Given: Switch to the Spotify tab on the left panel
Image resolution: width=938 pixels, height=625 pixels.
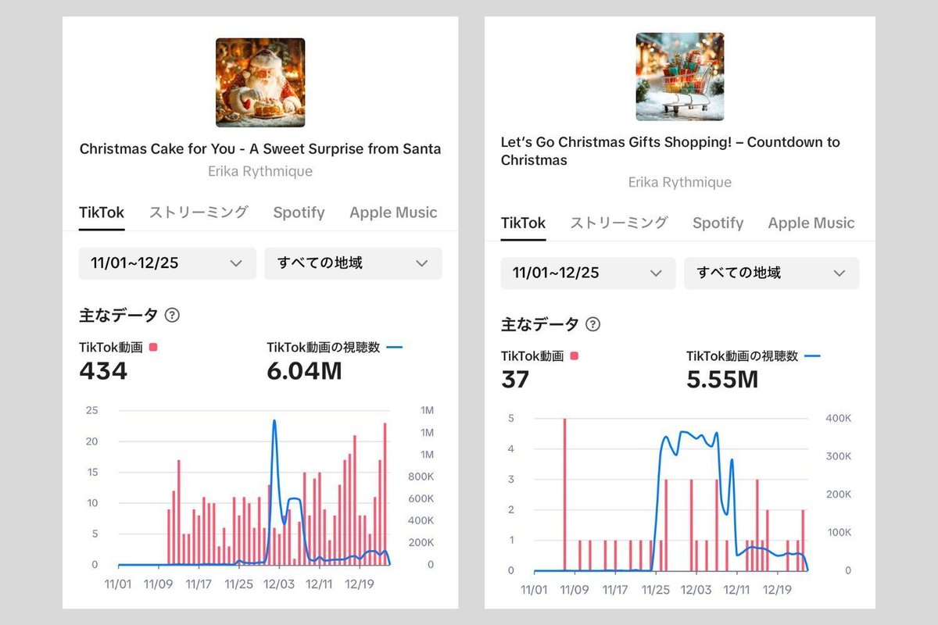Looking at the screenshot, I should pyautogui.click(x=299, y=212).
